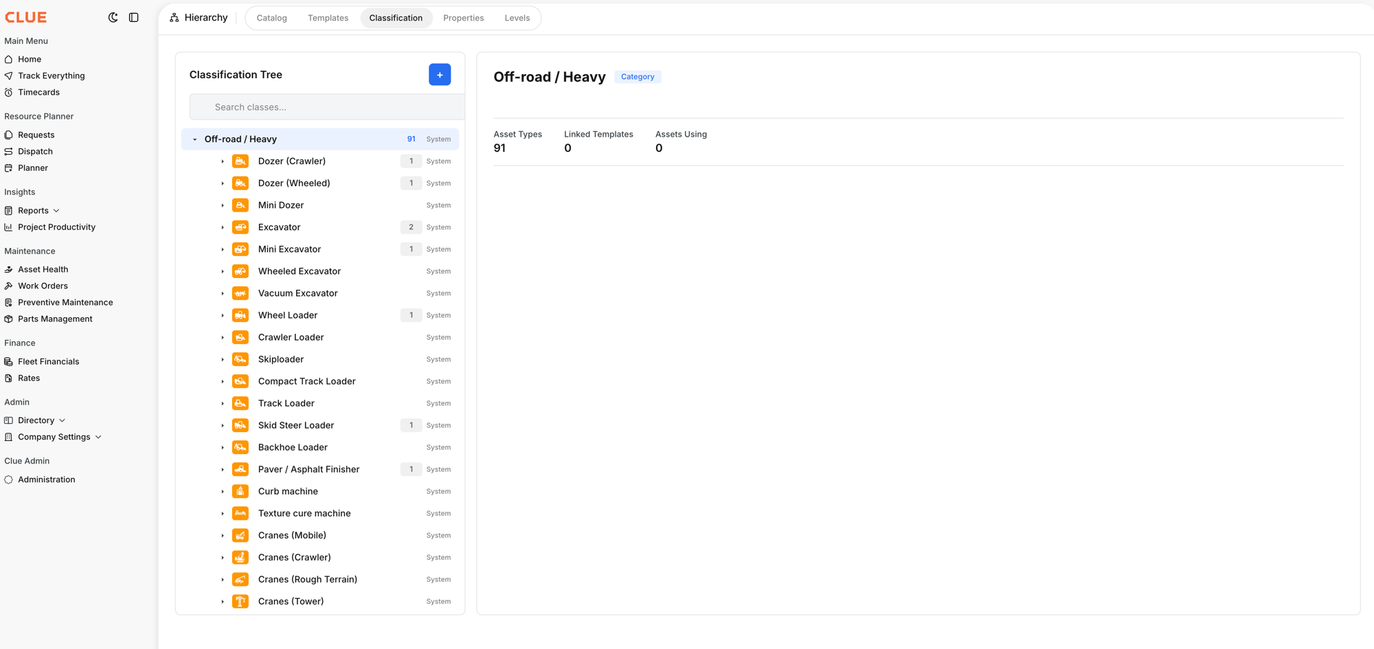Click the Excavator row icon

pyautogui.click(x=240, y=227)
